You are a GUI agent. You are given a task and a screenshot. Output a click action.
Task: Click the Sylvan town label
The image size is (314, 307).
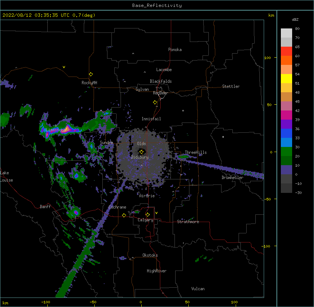coord(142,89)
